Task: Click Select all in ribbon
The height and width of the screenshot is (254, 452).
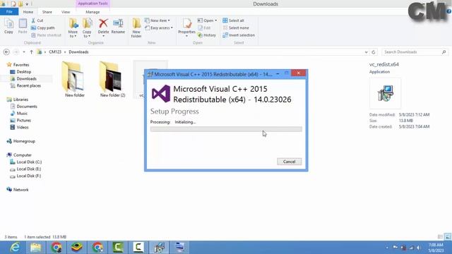Action: click(234, 20)
